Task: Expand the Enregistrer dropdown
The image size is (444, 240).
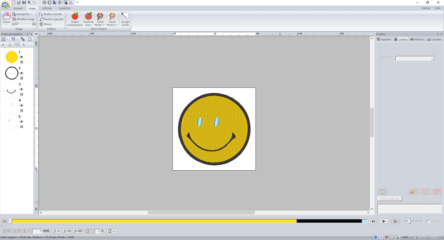Action: tap(31, 14)
